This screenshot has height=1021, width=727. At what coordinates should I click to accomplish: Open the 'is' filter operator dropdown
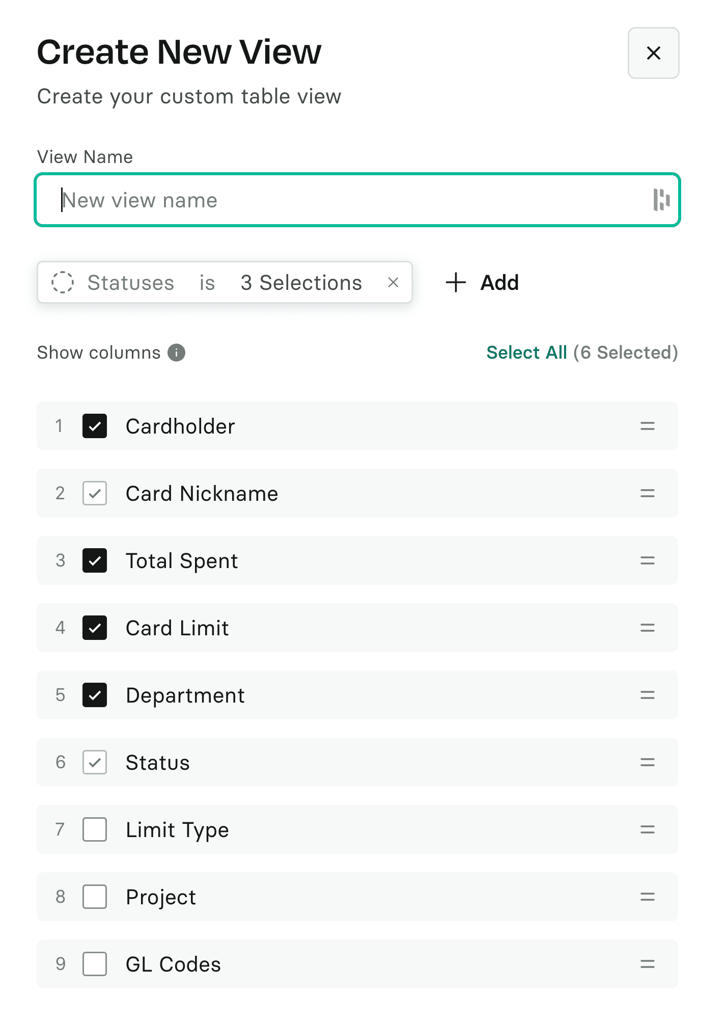pos(207,283)
